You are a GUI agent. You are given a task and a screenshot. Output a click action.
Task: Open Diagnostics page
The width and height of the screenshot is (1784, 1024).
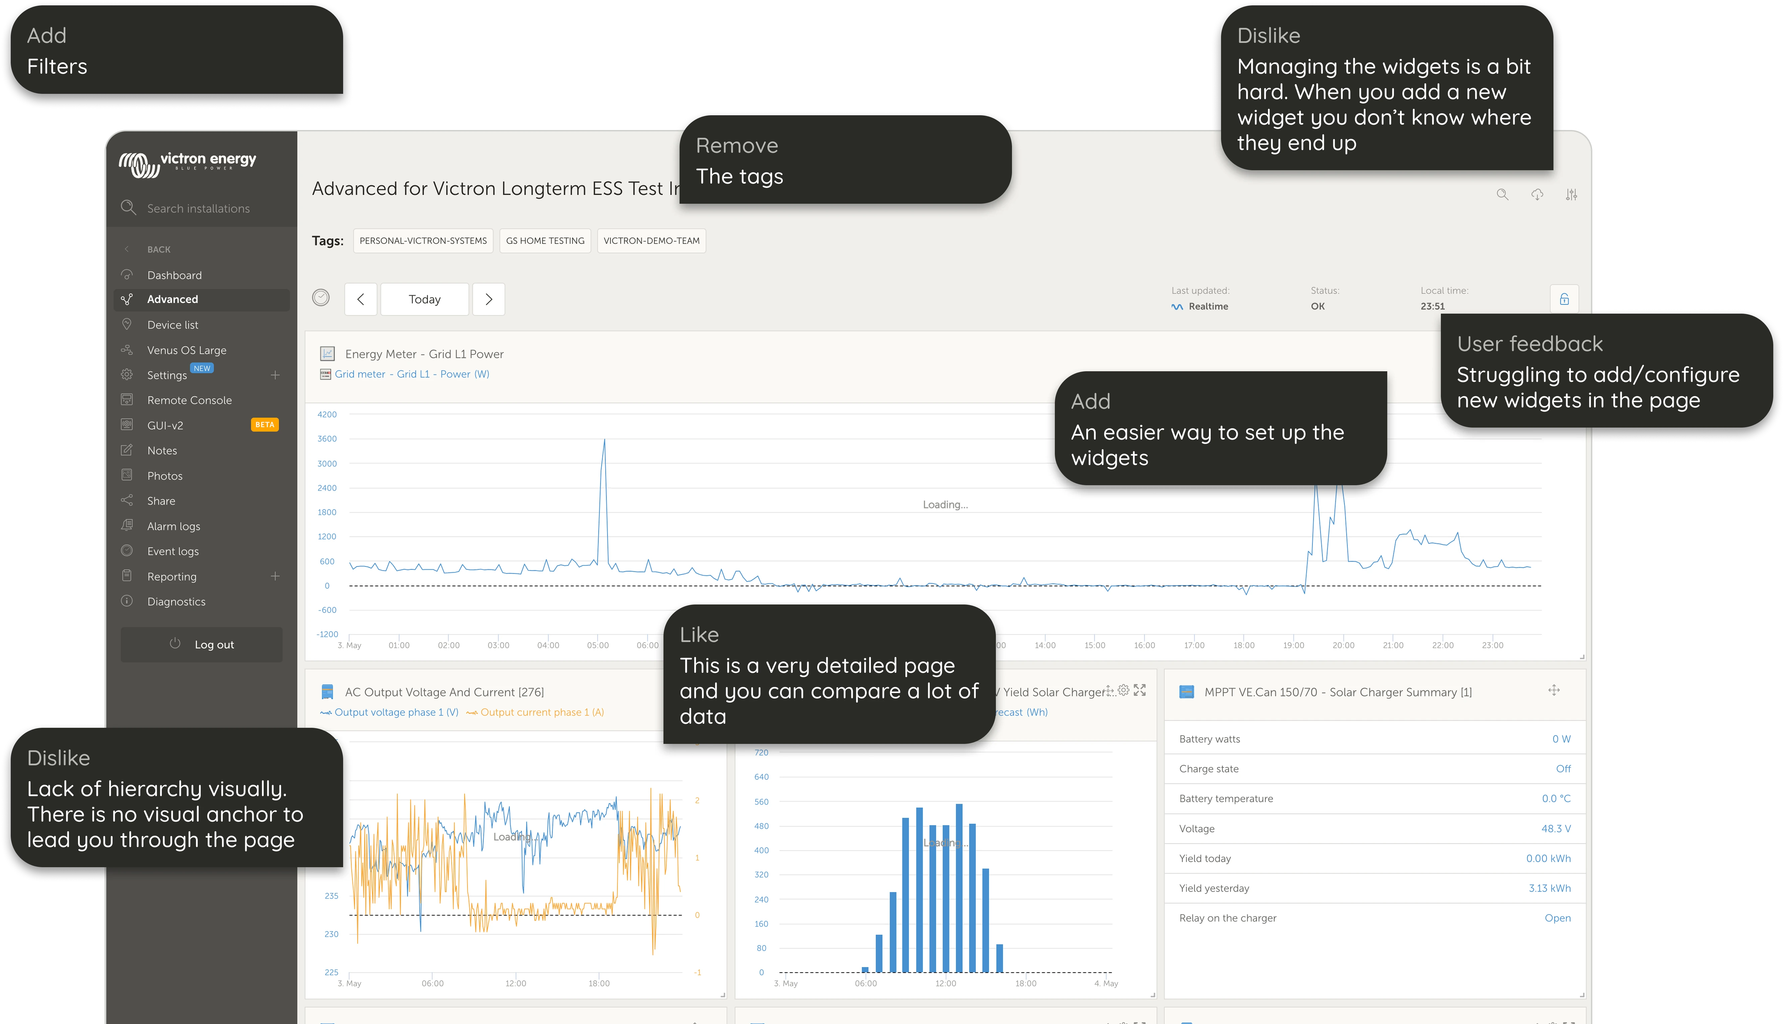coord(177,601)
